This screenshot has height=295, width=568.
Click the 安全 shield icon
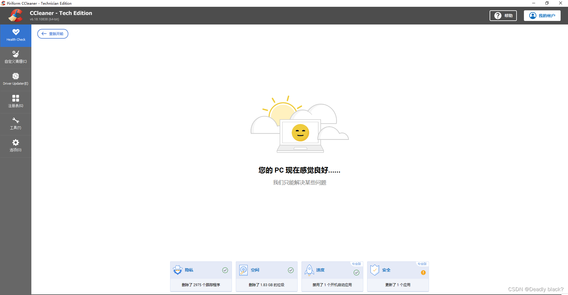pyautogui.click(x=375, y=270)
